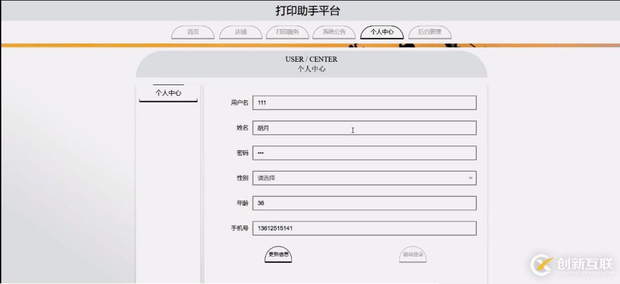The image size is (620, 284).
Task: Click the 打印助手平台 page title
Action: tap(308, 11)
